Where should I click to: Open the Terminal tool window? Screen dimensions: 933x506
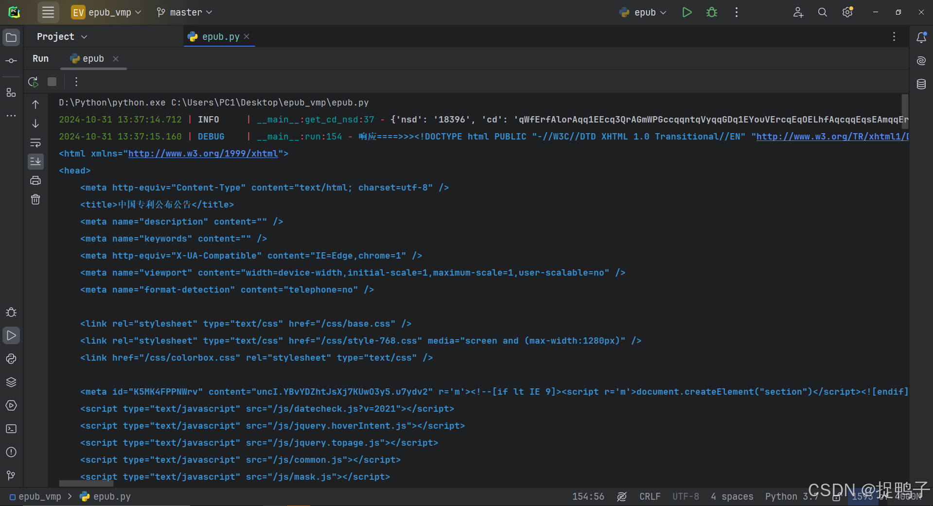tap(11, 429)
